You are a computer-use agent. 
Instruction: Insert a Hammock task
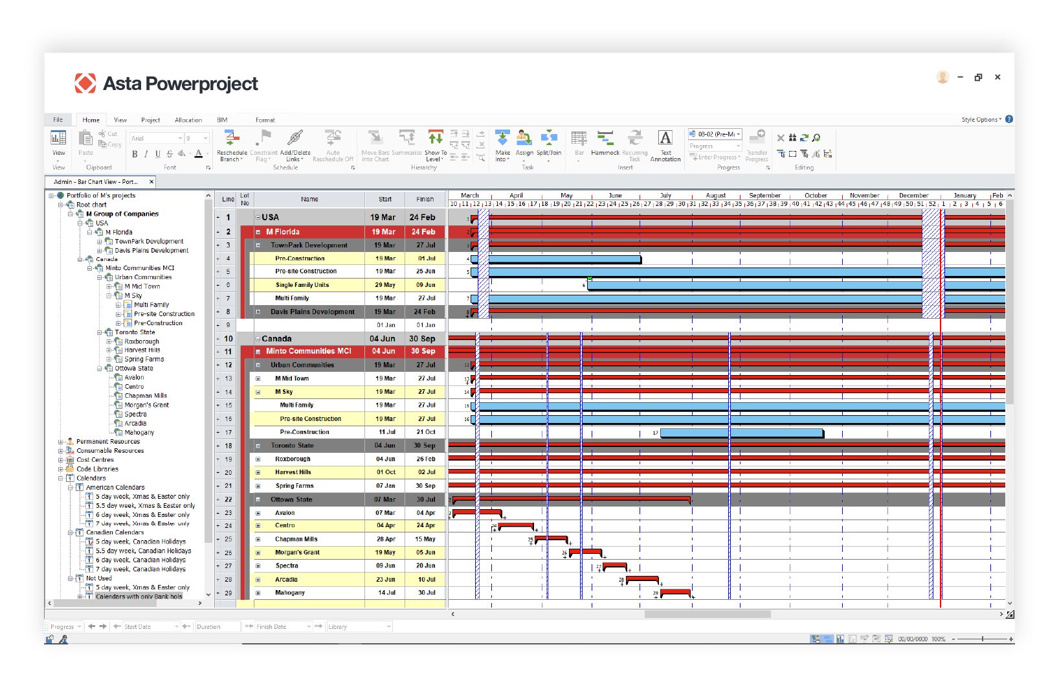[x=605, y=138]
